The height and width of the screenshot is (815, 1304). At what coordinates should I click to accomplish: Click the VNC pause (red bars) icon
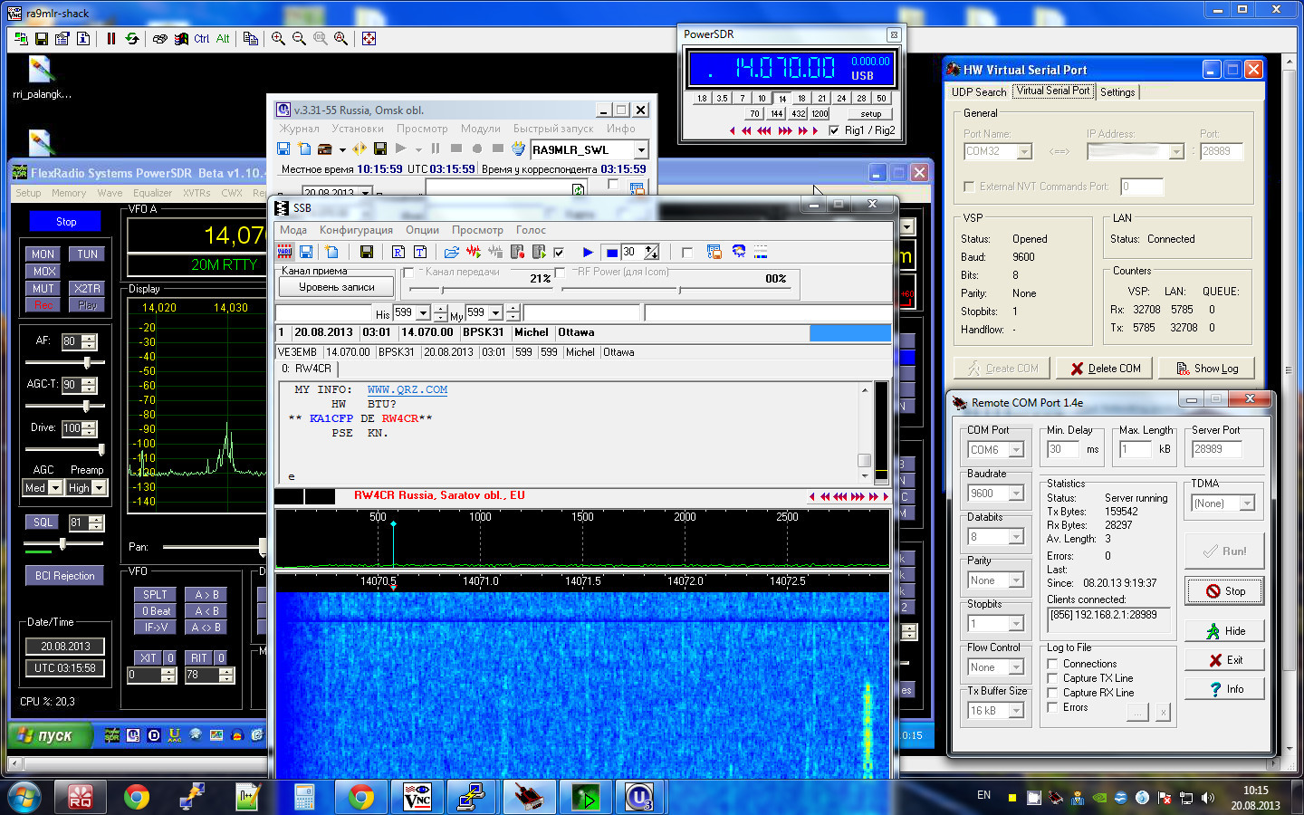(x=111, y=39)
